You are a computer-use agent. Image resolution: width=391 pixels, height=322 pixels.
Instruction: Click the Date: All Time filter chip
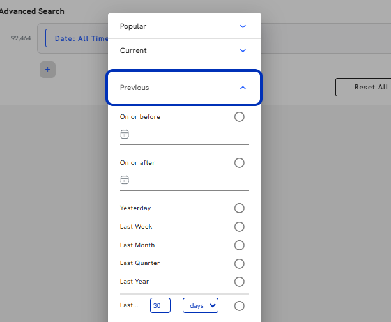tap(77, 38)
